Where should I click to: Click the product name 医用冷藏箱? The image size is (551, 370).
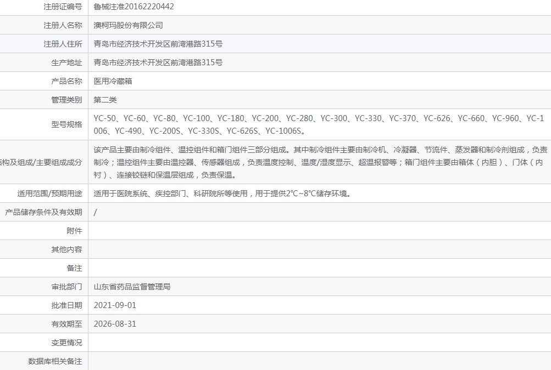[x=113, y=81]
